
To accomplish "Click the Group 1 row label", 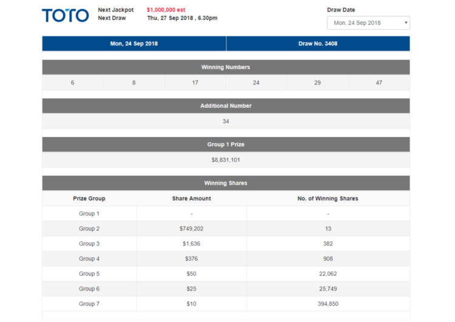I will coord(89,214).
